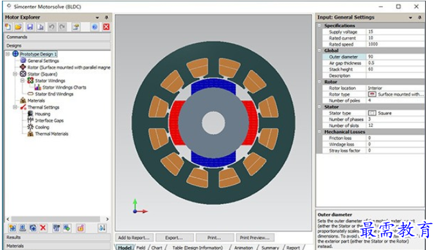Select Interface Gaps in the tree
438x250 pixels.
coord(49,121)
